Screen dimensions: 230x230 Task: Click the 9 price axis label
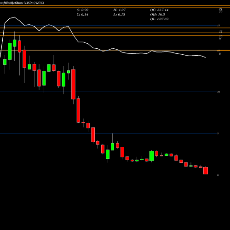tap(220, 39)
